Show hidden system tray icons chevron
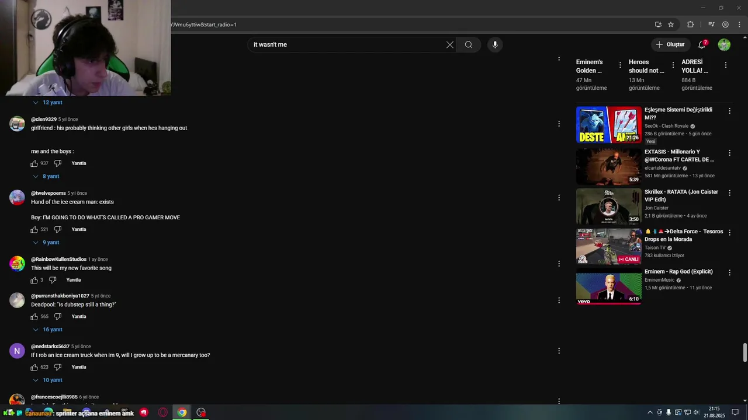 650,412
